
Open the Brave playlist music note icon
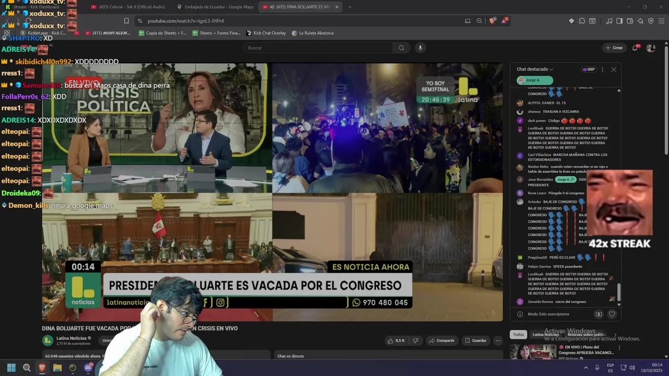pos(609,21)
